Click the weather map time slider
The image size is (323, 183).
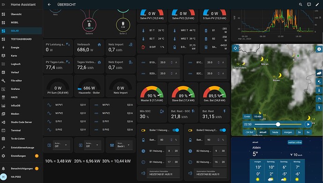tap(278, 124)
